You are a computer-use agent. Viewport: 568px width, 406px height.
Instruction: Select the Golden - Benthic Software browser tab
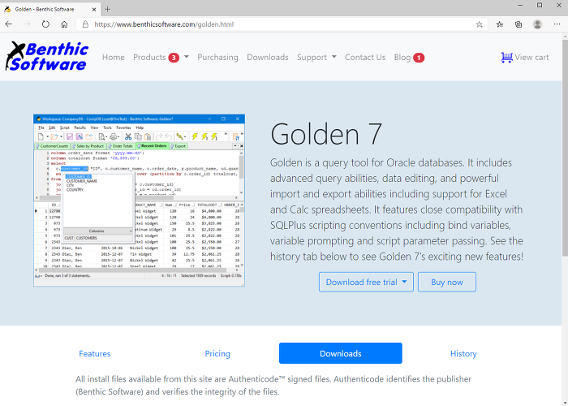(x=50, y=10)
